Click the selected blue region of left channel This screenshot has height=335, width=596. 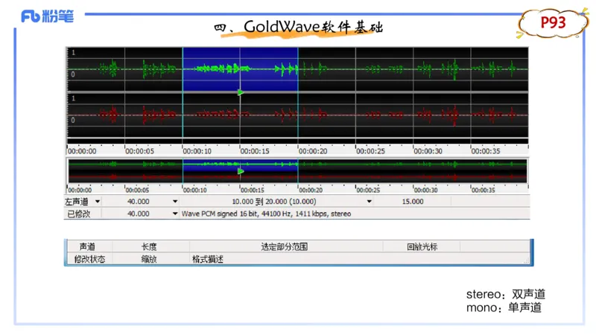click(x=240, y=69)
